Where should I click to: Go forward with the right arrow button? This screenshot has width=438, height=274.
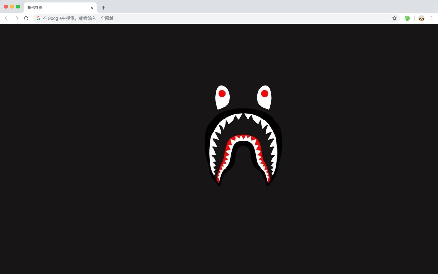pyautogui.click(x=16, y=18)
